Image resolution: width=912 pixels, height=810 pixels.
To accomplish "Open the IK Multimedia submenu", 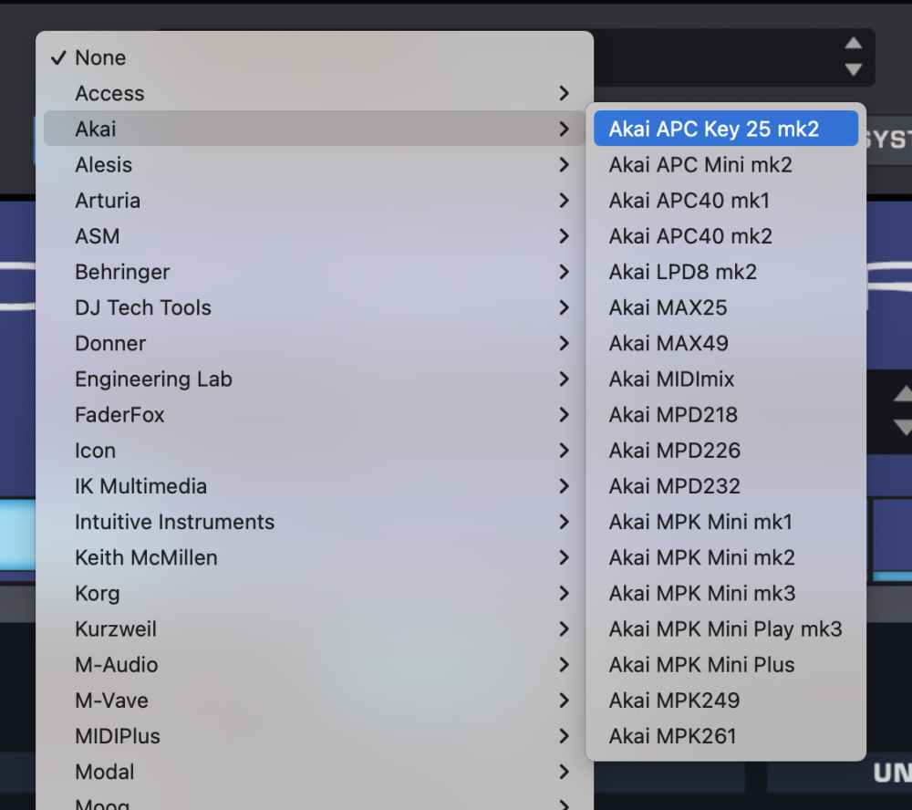I will pos(314,486).
